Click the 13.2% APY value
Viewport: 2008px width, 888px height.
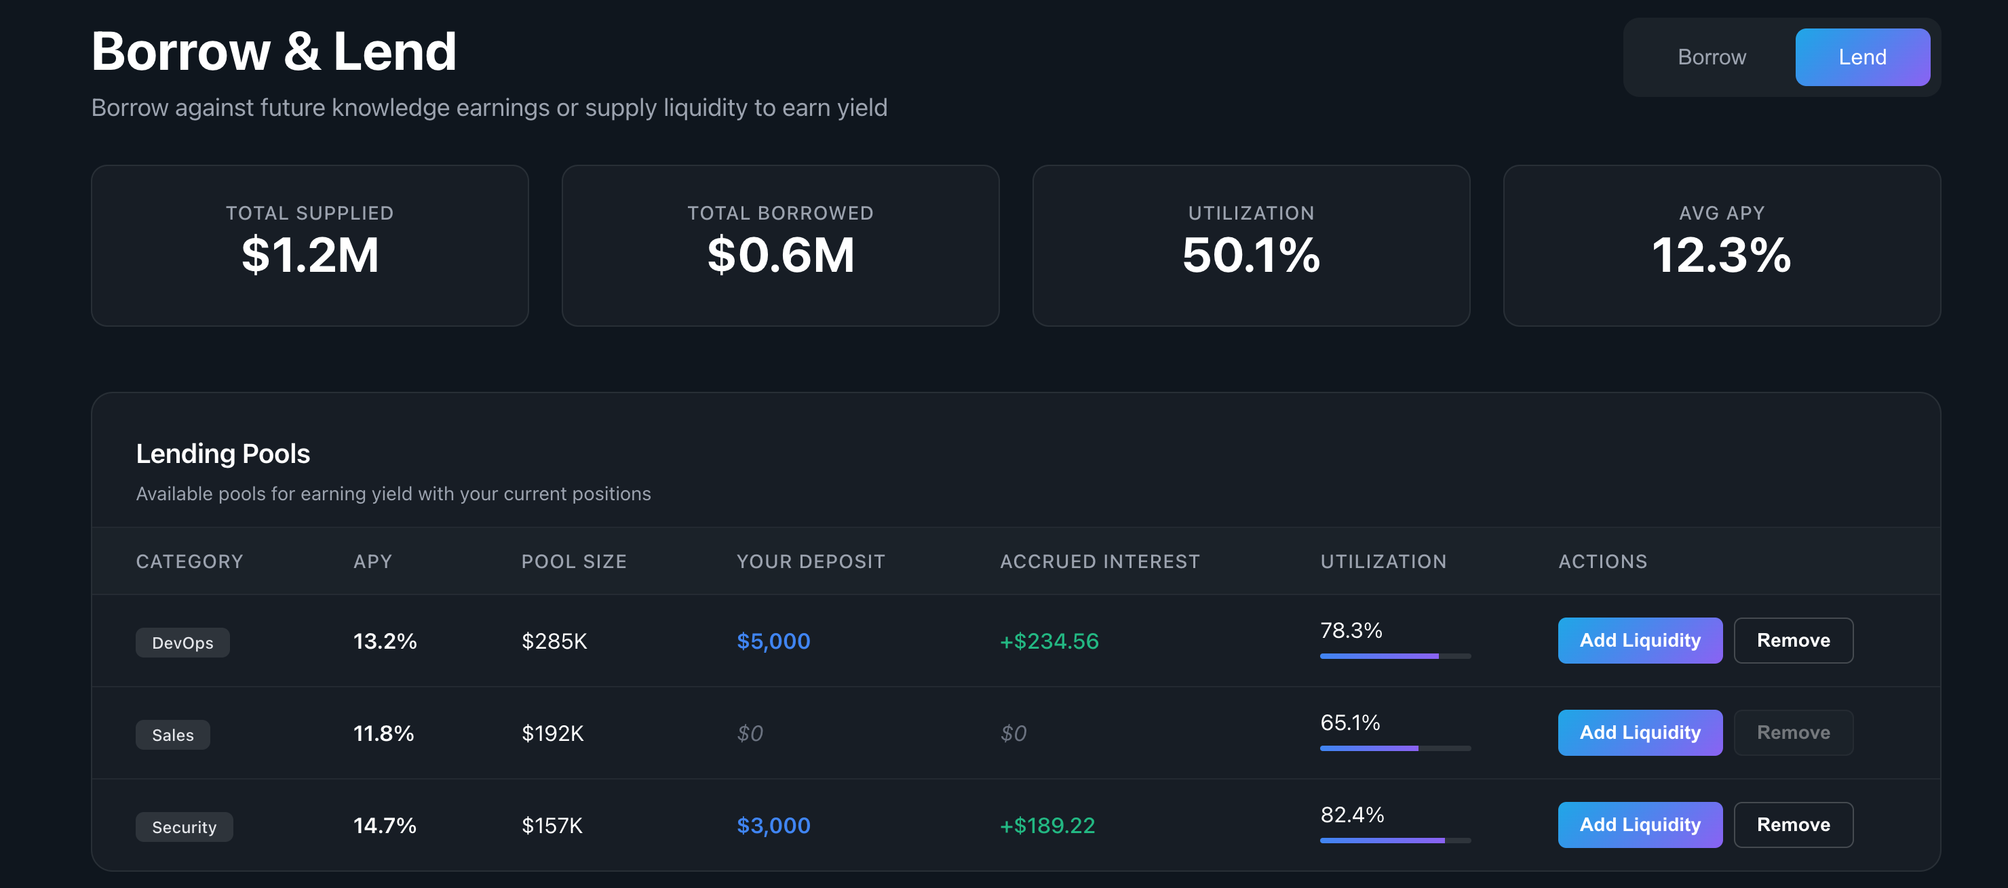click(x=384, y=641)
